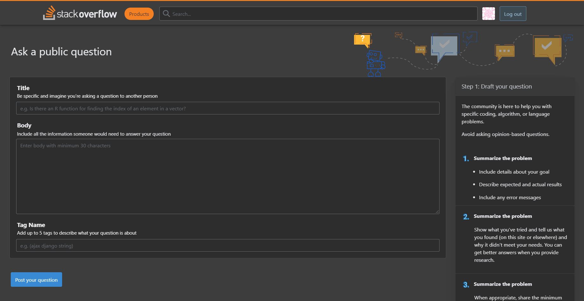Click the Log out button

coord(512,14)
